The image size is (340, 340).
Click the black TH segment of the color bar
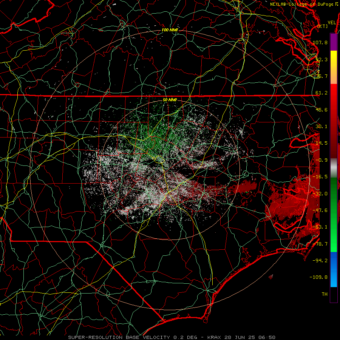tap(334, 294)
